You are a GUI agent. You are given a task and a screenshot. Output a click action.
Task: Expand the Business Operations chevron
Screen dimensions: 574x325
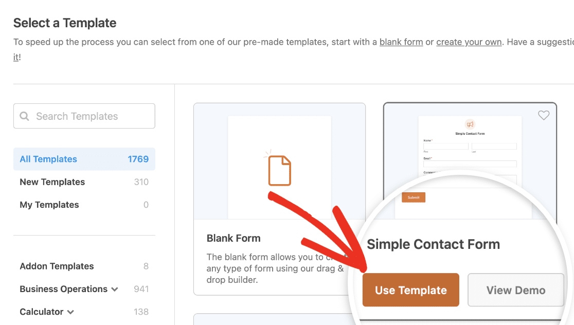pos(115,290)
